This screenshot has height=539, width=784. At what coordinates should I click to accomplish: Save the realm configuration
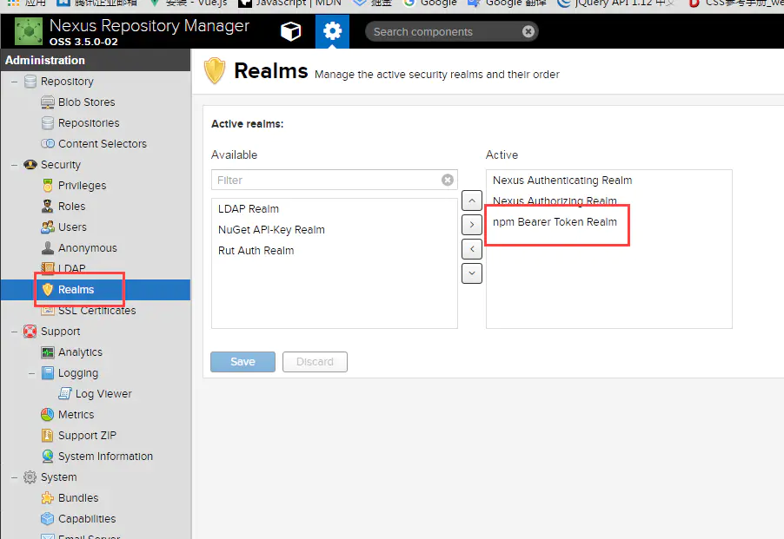(x=243, y=362)
